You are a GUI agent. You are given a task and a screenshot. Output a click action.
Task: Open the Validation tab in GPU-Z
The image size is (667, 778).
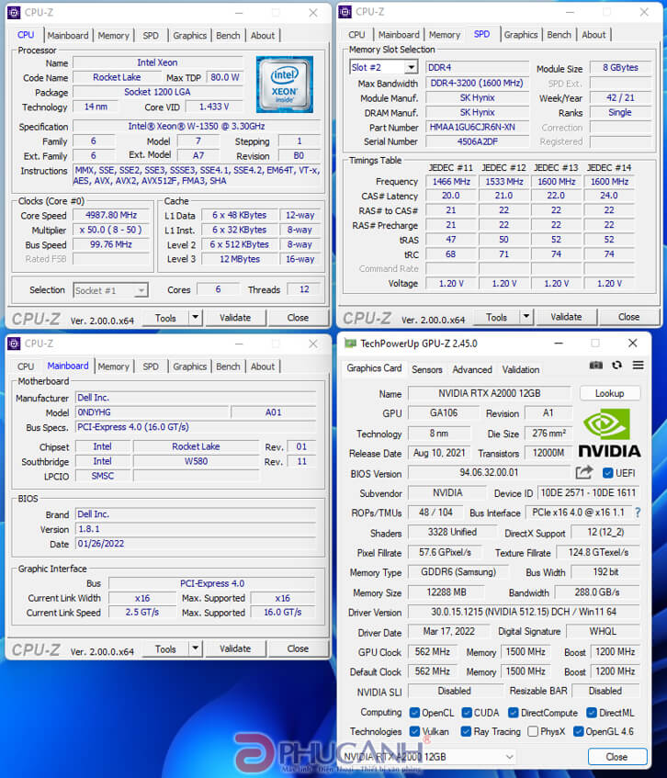521,369
